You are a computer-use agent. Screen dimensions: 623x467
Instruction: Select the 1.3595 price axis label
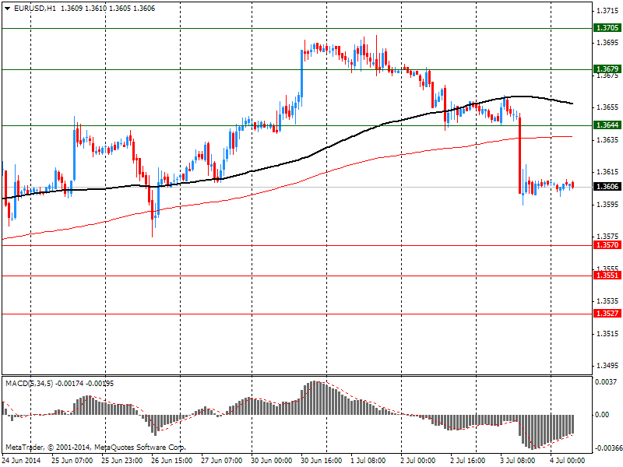click(607, 205)
